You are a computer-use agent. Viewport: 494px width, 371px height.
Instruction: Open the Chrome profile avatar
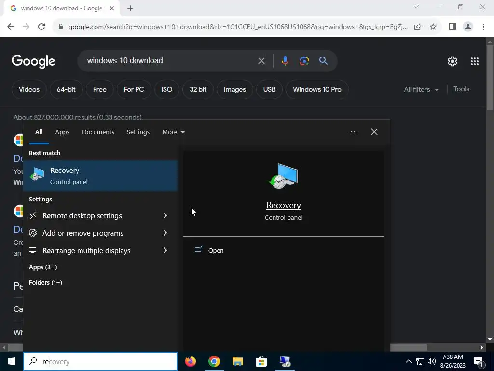pos(468,27)
